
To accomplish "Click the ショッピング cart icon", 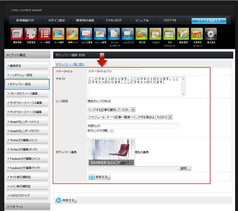I will (x=128, y=34).
